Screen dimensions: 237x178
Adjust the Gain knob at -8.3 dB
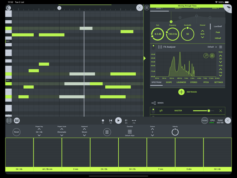[157, 34]
